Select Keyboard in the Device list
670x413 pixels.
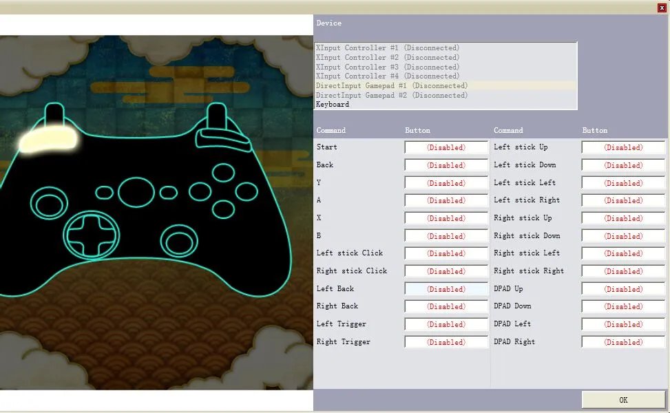tap(333, 105)
